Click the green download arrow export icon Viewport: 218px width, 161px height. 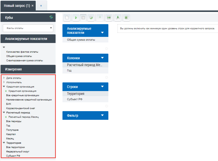[118, 18]
